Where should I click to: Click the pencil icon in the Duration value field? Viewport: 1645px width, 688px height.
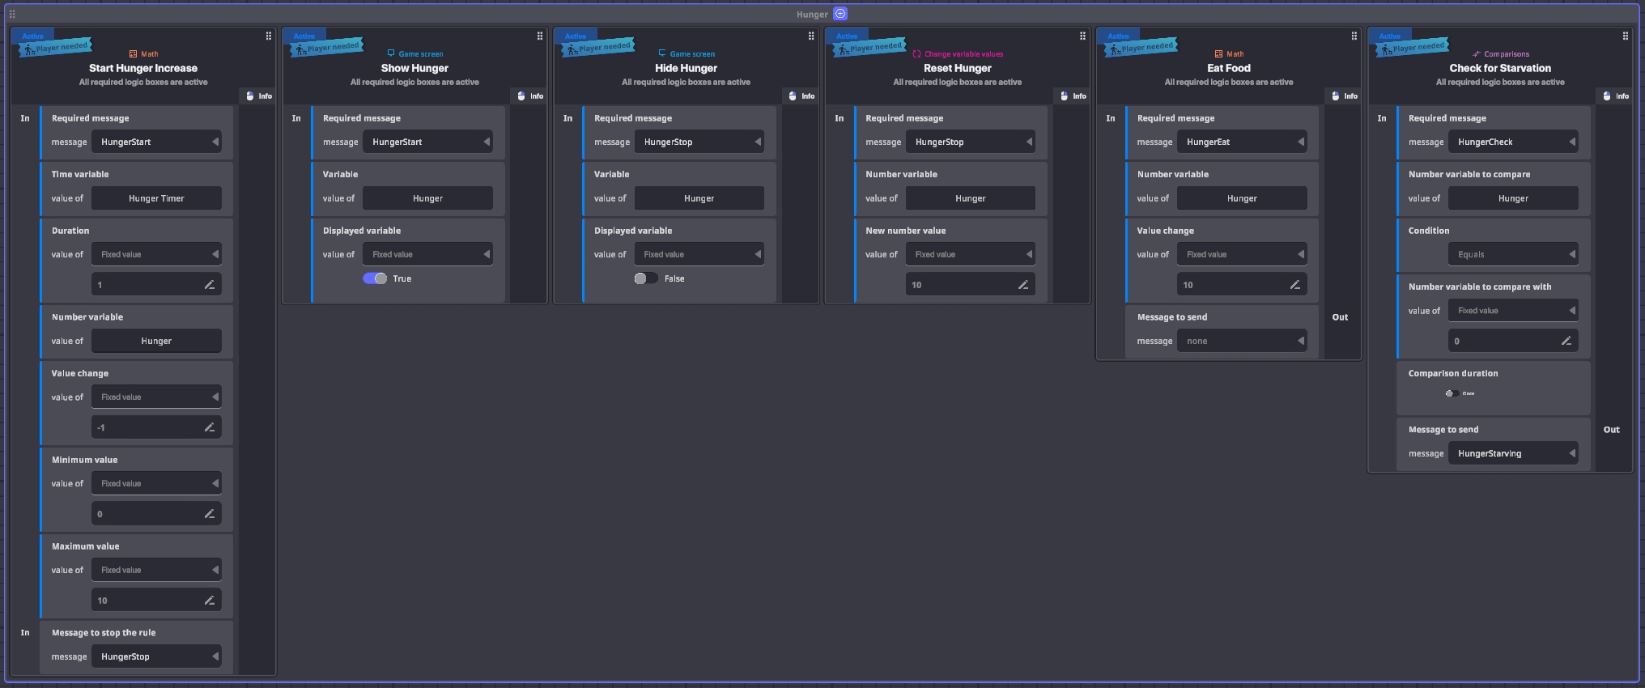coord(209,285)
